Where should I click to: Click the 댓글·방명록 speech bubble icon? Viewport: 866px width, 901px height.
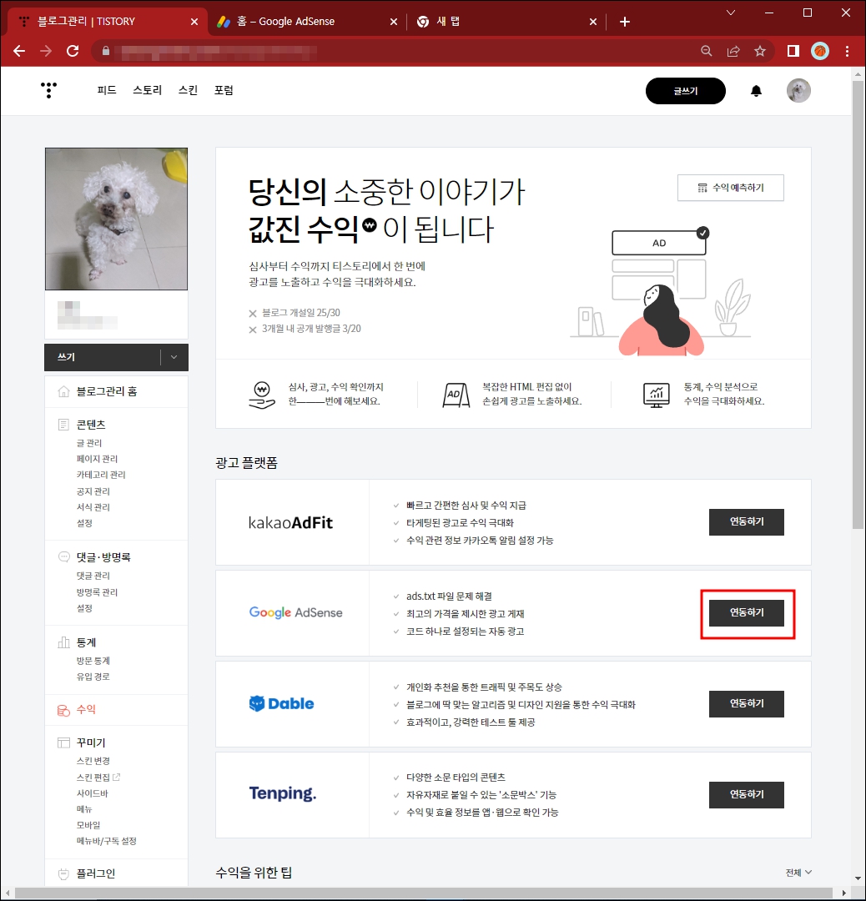point(63,556)
